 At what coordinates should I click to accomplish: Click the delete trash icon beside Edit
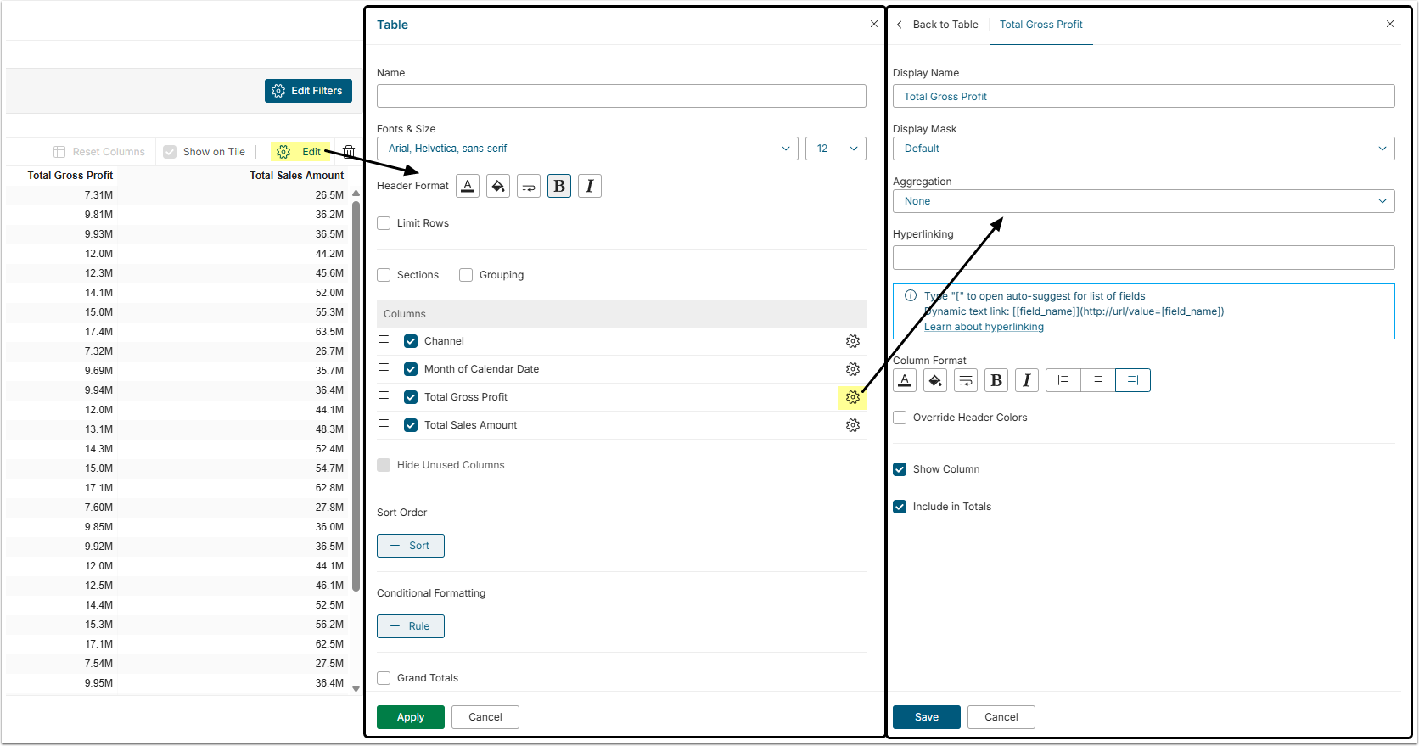(349, 152)
